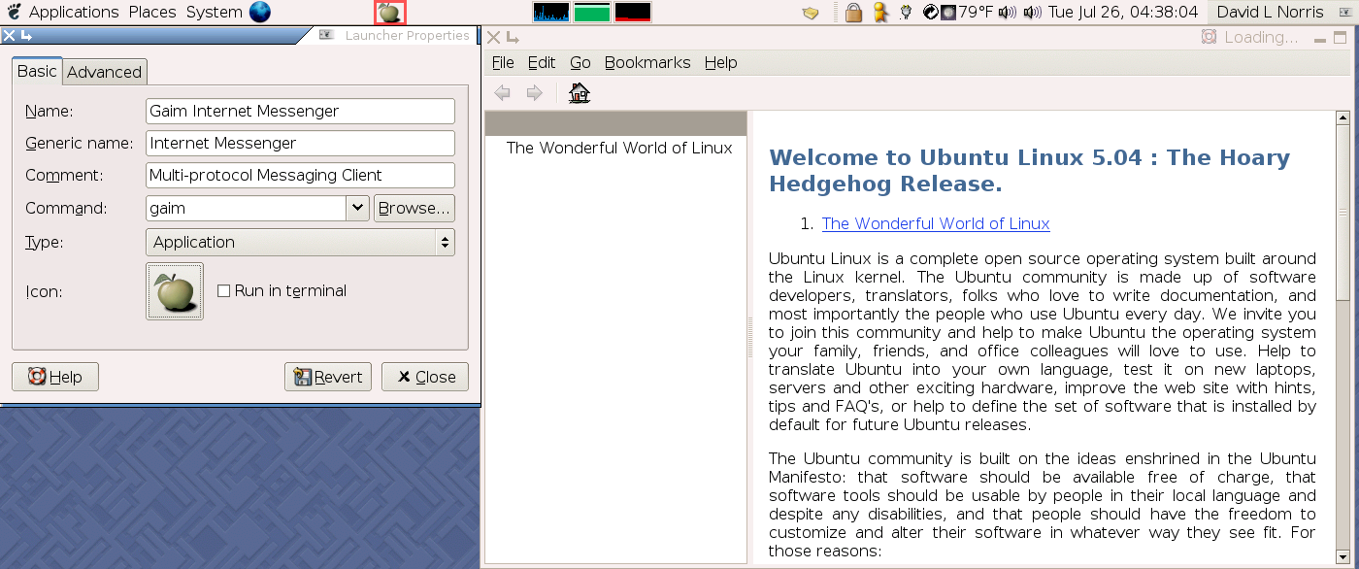Click the padlock lock screen icon
The width and height of the screenshot is (1359, 569).
[x=853, y=13]
